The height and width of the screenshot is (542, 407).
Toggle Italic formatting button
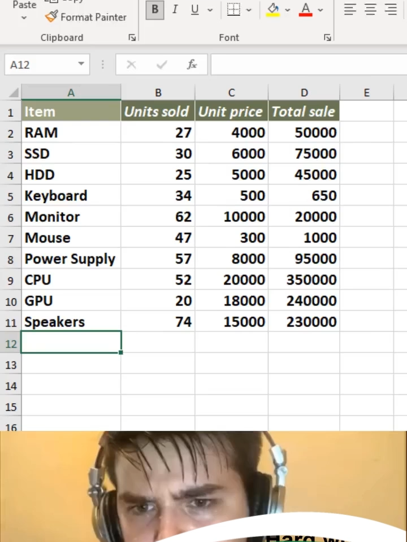click(x=175, y=10)
